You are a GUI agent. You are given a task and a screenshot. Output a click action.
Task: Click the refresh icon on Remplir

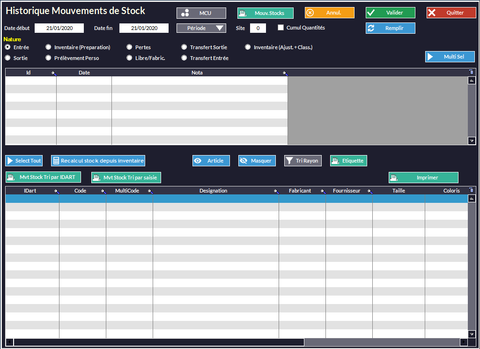point(371,28)
